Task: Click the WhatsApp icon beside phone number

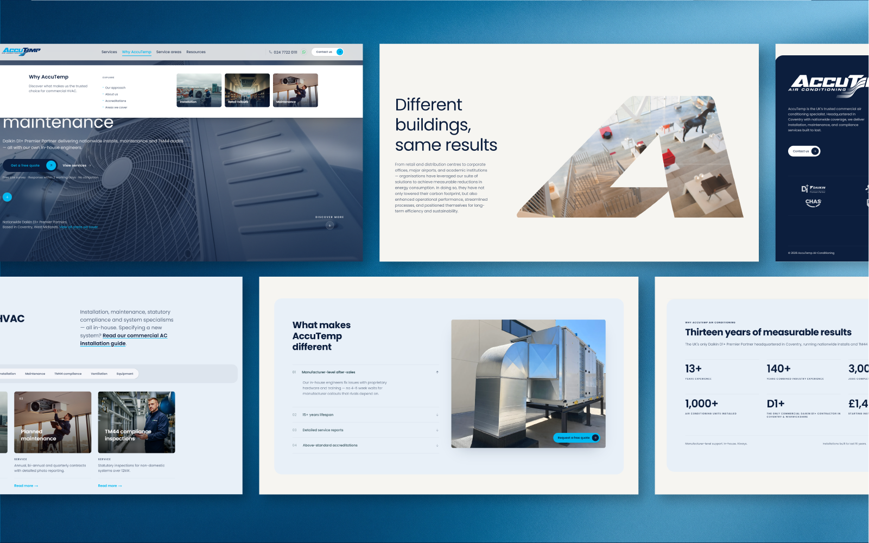Action: 304,52
